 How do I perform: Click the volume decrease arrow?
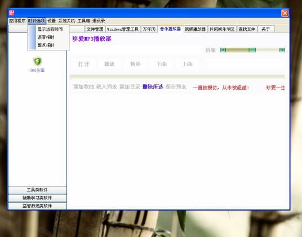[223, 50]
